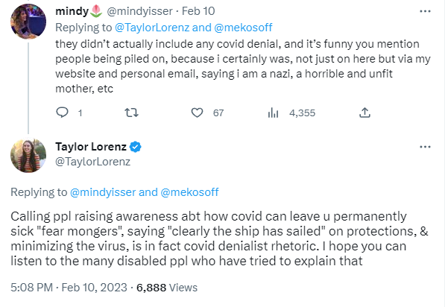The width and height of the screenshot is (445, 307).
Task: Click the @mekosoff mention in mindy's reply line
Action: [243, 28]
